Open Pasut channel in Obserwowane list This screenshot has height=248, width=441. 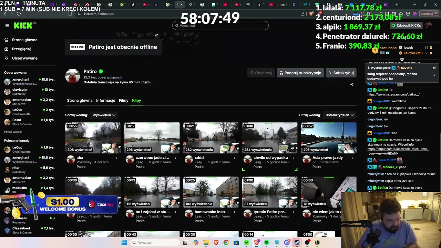point(29,122)
